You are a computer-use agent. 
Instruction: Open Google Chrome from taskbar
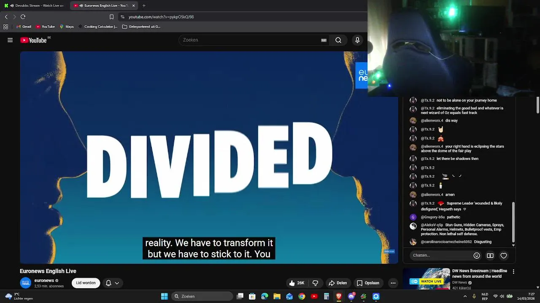point(302,296)
